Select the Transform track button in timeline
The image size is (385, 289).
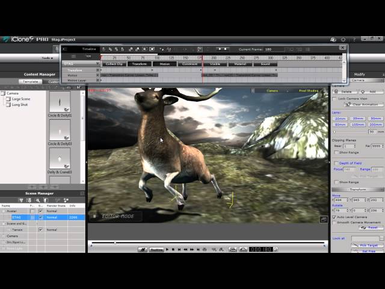coord(139,64)
